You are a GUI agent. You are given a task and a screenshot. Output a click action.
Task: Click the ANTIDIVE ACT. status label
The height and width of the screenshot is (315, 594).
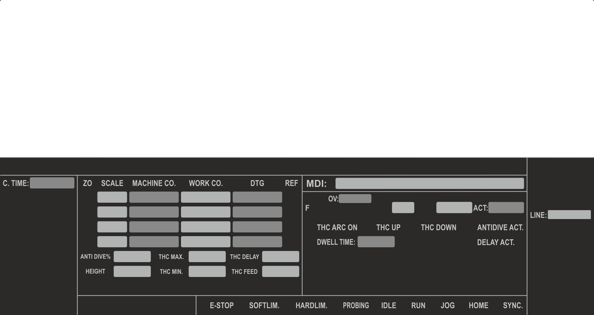[x=500, y=227]
